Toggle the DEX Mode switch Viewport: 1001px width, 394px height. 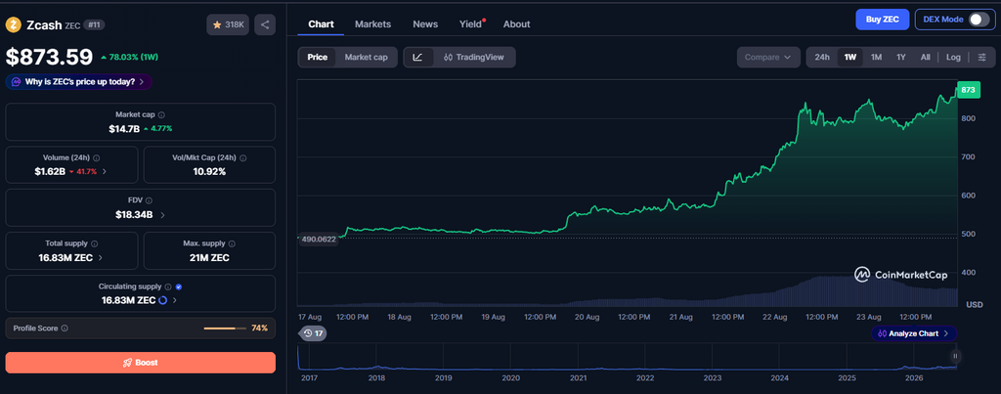[x=979, y=20]
